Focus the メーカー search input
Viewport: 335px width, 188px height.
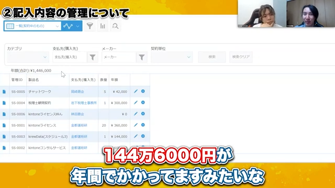pyautogui.click(x=119, y=57)
